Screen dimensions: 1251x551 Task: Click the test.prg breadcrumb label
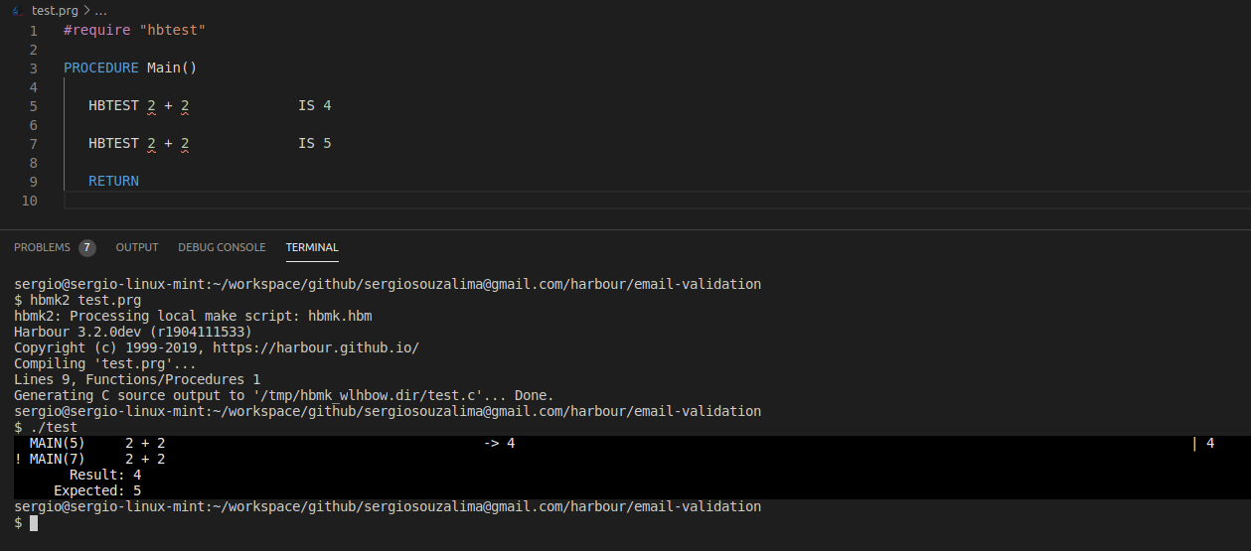click(53, 10)
